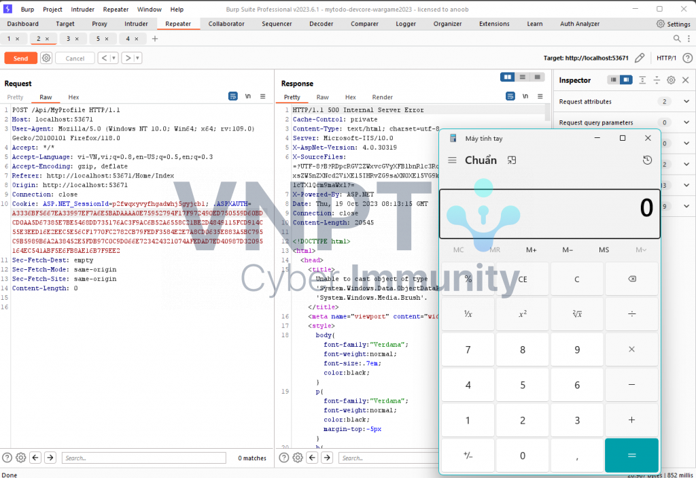Toggle non-printable characters \n in Request panel

[x=248, y=97]
